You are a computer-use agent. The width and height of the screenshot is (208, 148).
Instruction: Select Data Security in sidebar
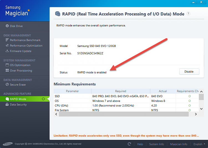(x=18, y=105)
